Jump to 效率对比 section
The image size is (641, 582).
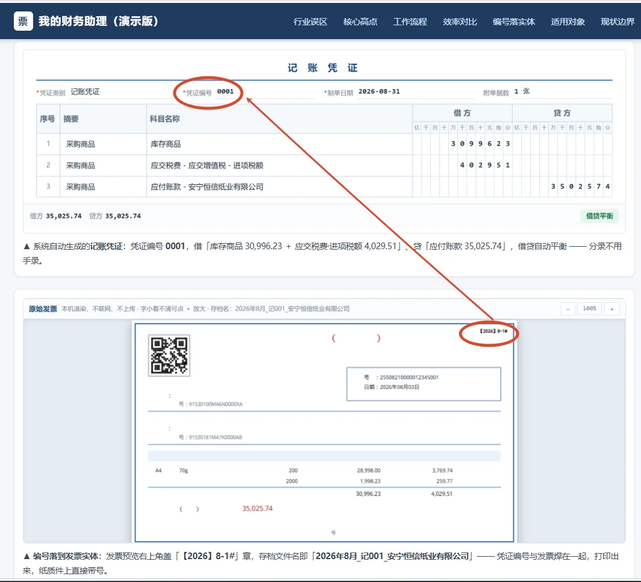pos(460,22)
